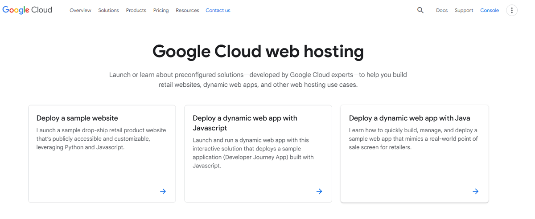This screenshot has width=535, height=219.
Task: Open the Docs link
Action: 442,10
